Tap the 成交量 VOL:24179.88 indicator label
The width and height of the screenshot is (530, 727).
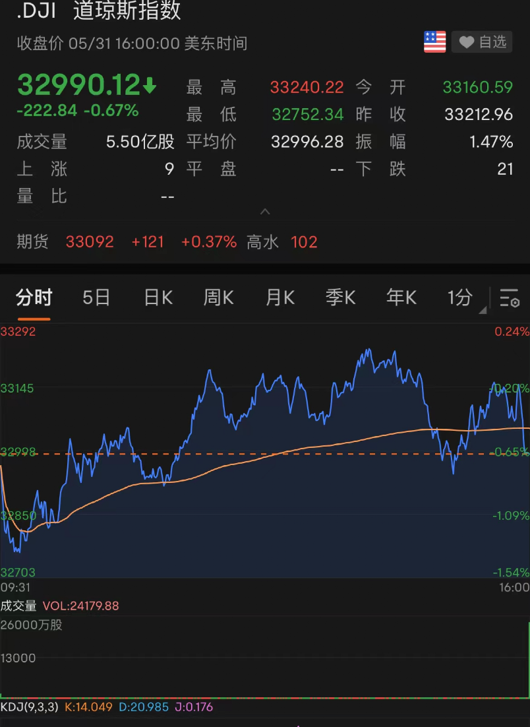coord(59,606)
